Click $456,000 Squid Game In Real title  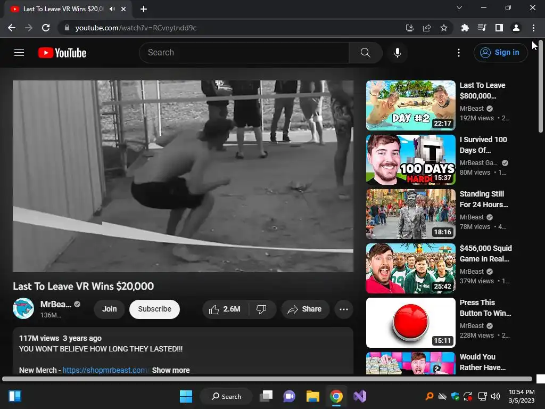[x=485, y=253]
